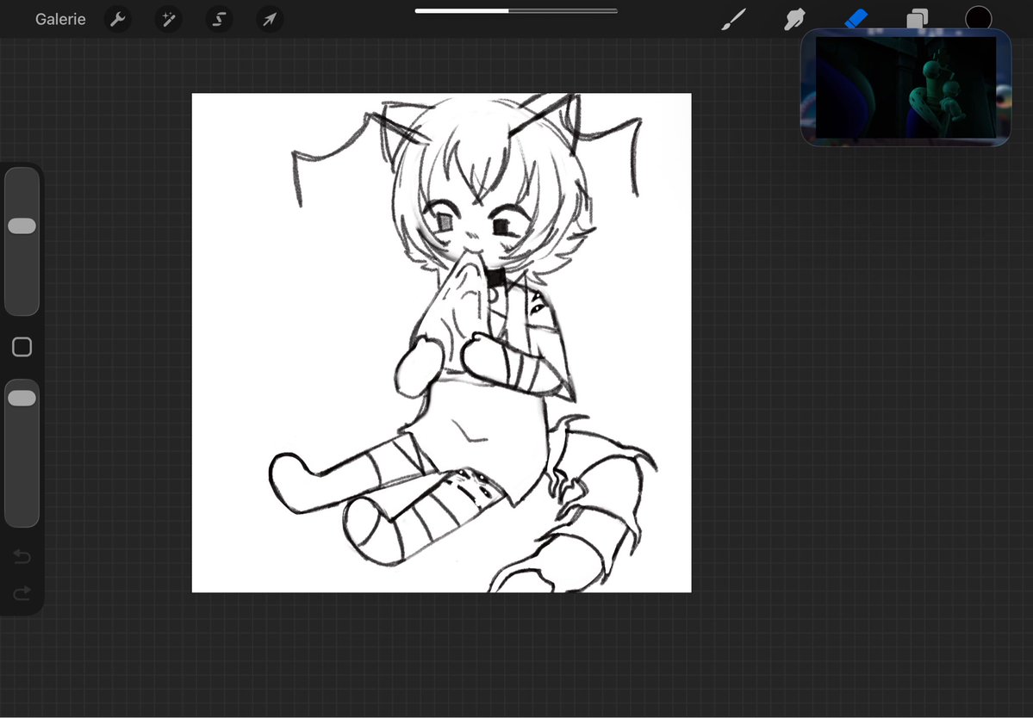Screen dimensions: 1033x718
Task: Select the Smudge tool
Action: point(794,19)
